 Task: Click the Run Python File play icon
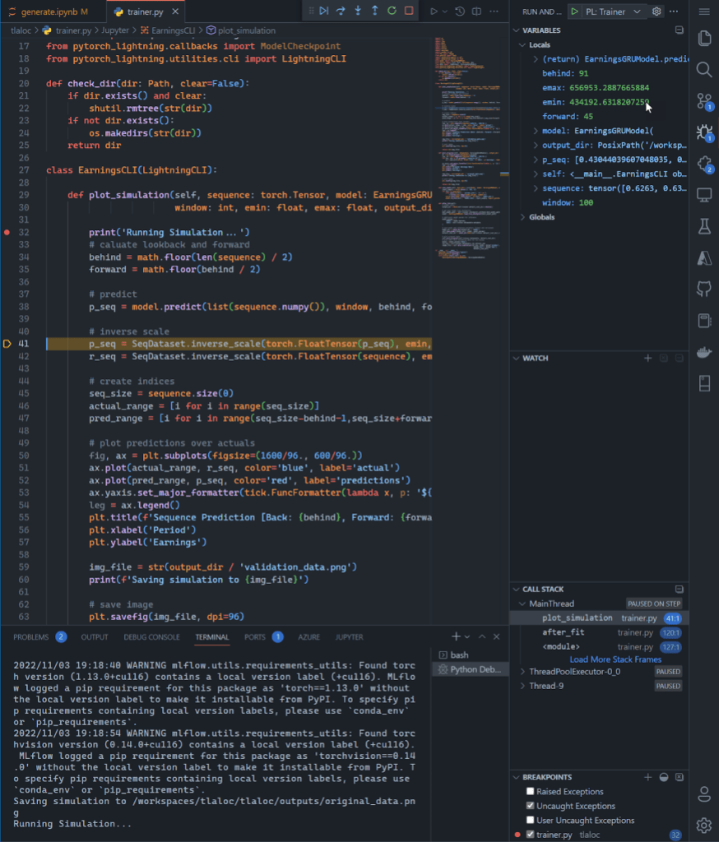tap(434, 12)
